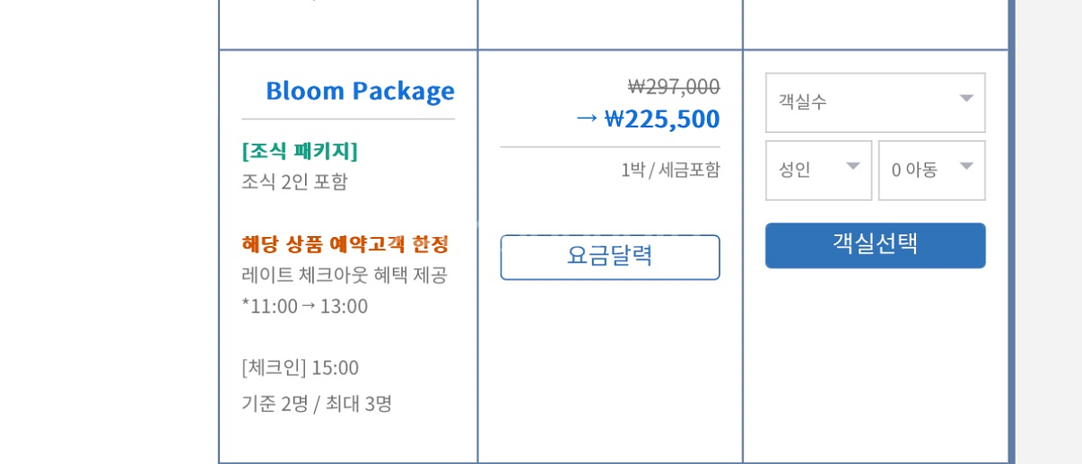Click the 1박 / 세금포함 text
Screen dimensions: 1082x464
pos(670,170)
